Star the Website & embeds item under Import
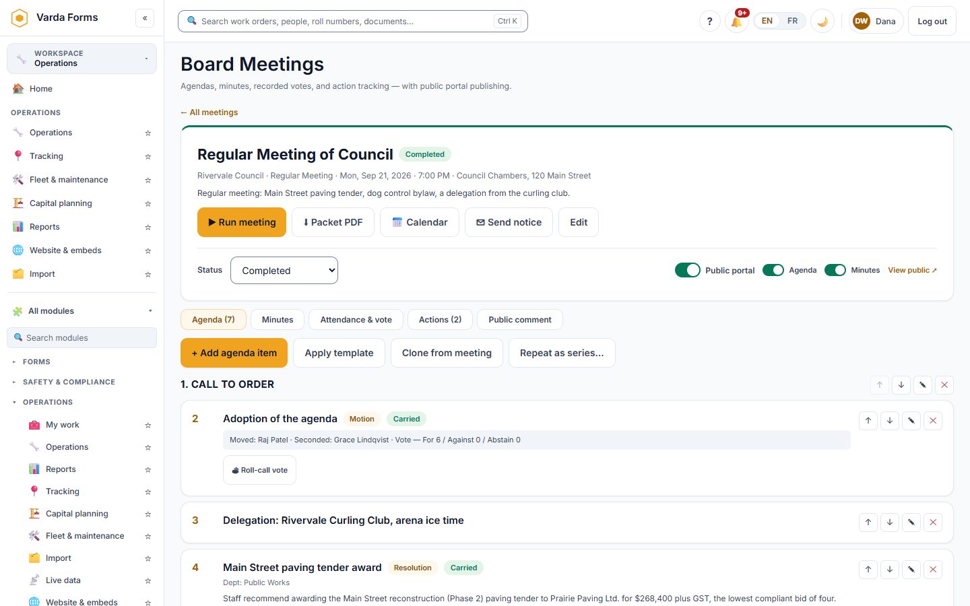 [x=148, y=602]
